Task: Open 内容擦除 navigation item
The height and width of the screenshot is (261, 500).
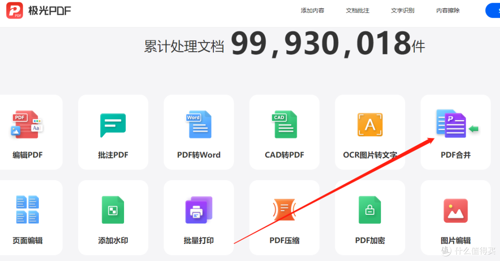Action: pyautogui.click(x=448, y=11)
